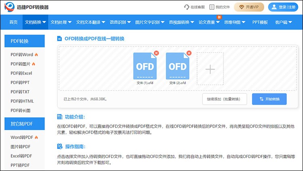Click the 操作指南 section icon

click(x=60, y=146)
